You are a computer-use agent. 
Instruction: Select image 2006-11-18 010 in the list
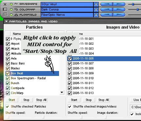coord(83,78)
